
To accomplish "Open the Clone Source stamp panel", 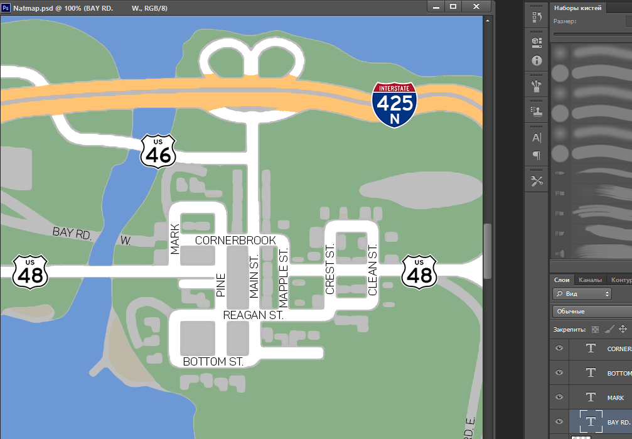I will [537, 111].
